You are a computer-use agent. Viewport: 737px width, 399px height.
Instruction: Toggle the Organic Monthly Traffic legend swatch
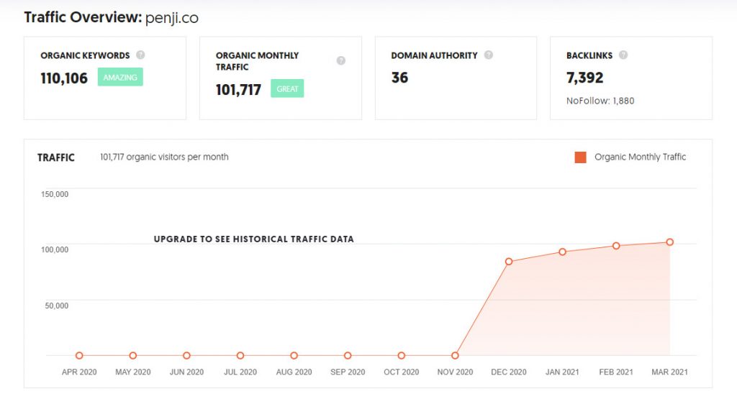tap(581, 157)
